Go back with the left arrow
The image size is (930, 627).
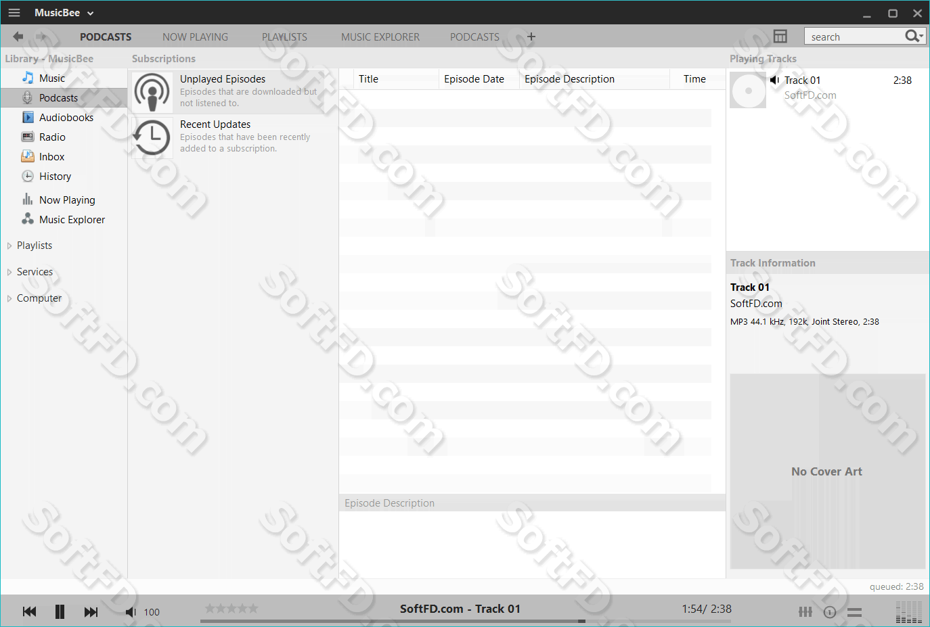pos(18,37)
